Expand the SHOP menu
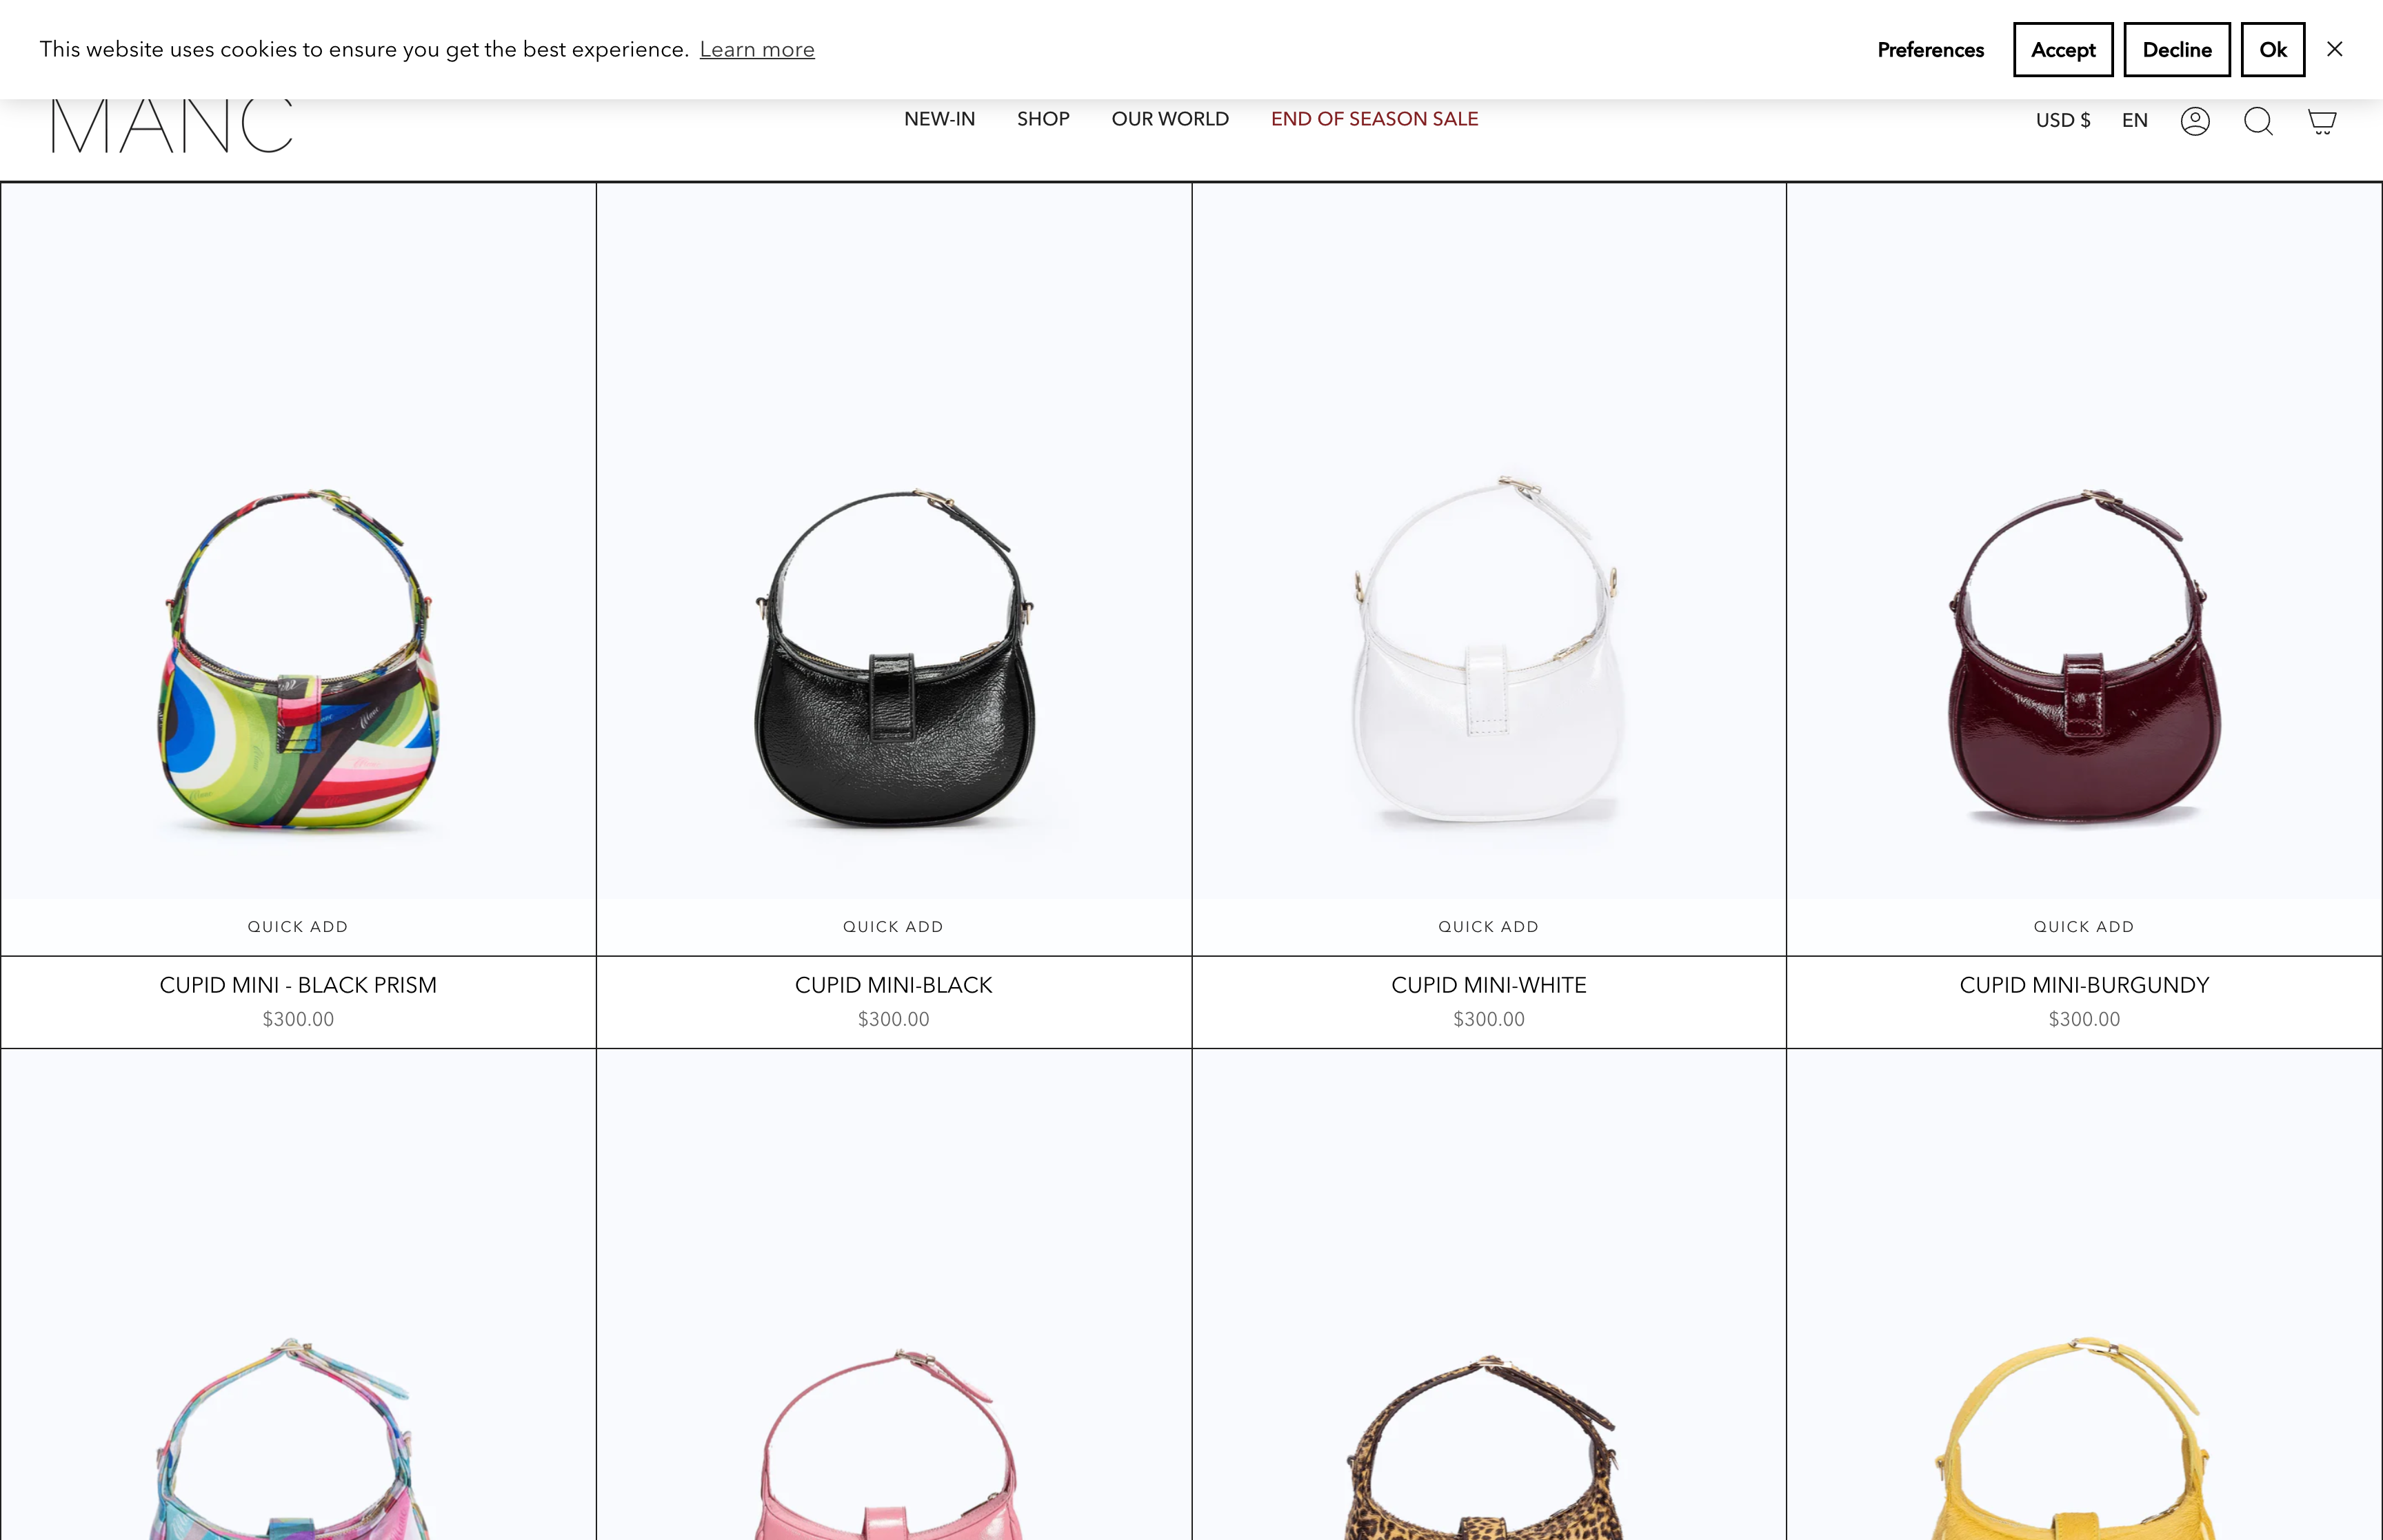The height and width of the screenshot is (1540, 2383). point(1043,119)
